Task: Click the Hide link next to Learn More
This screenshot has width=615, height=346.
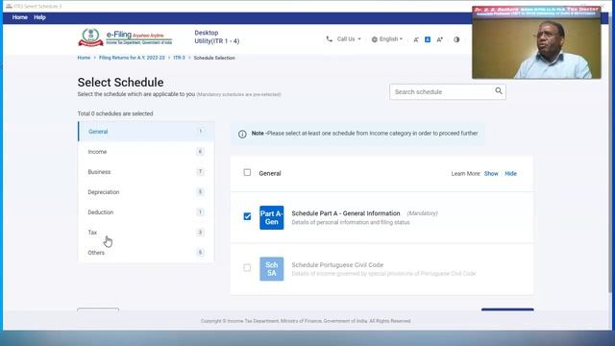Action: point(510,173)
